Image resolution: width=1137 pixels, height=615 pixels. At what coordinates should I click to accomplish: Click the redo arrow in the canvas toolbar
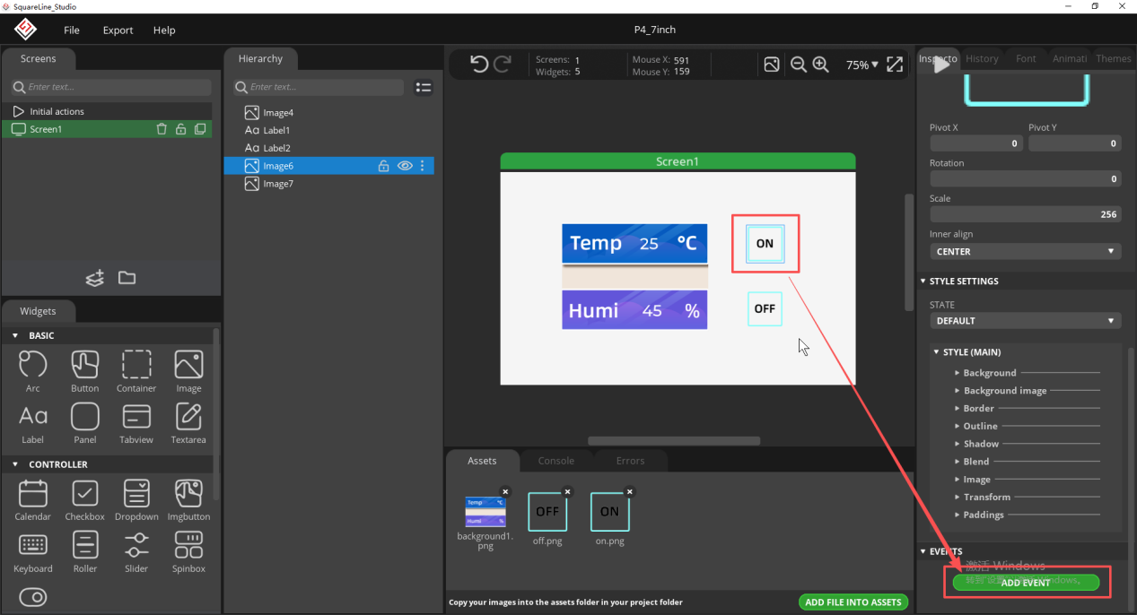coord(503,65)
